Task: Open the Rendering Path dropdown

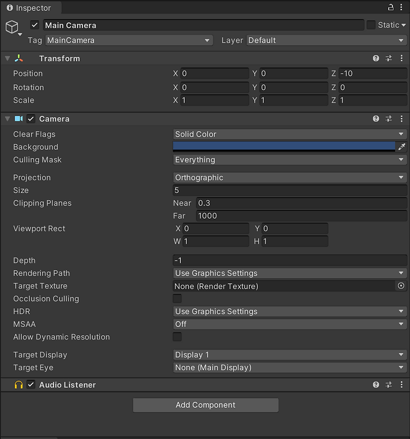Action: tap(290, 273)
